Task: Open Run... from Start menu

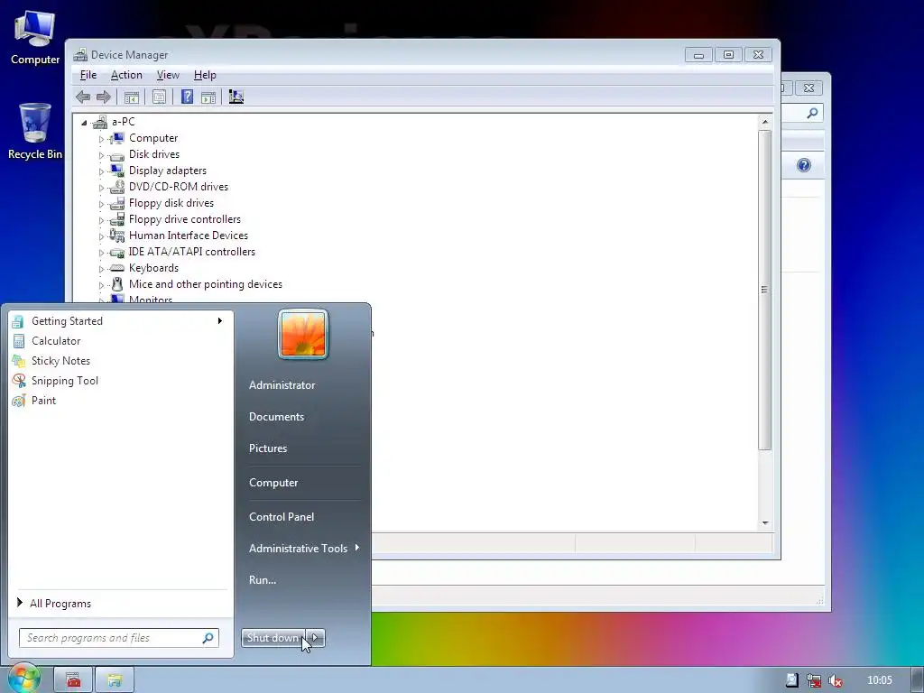Action: coord(263,580)
